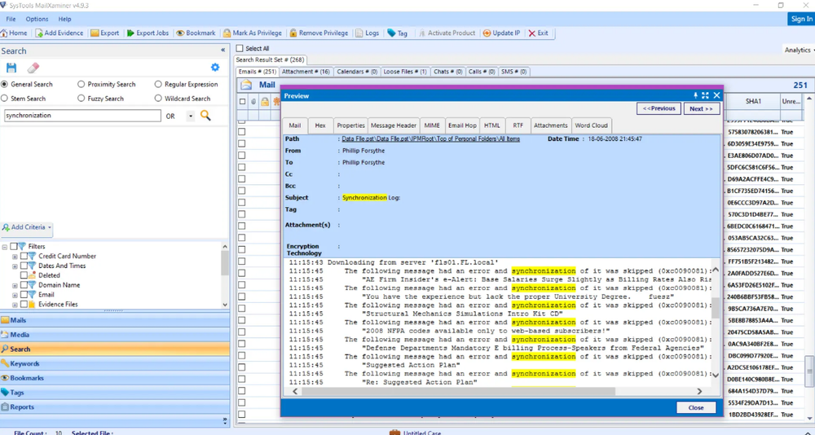
Task: Click Remove Privilege in toolbar
Action: click(x=319, y=33)
